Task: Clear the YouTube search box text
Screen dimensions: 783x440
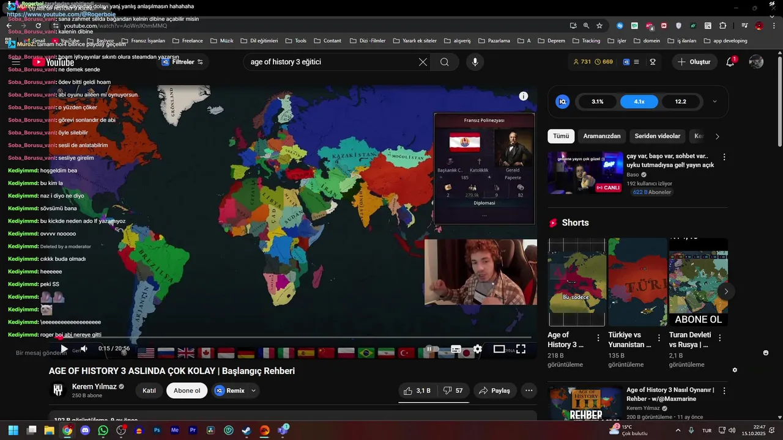Action: 423,62
